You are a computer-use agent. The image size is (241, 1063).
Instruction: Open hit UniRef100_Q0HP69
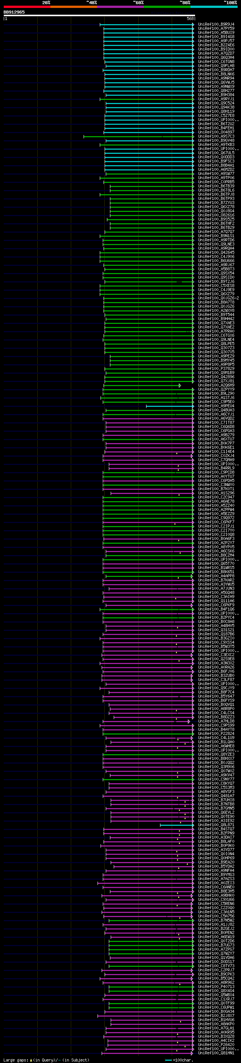click(216, 858)
